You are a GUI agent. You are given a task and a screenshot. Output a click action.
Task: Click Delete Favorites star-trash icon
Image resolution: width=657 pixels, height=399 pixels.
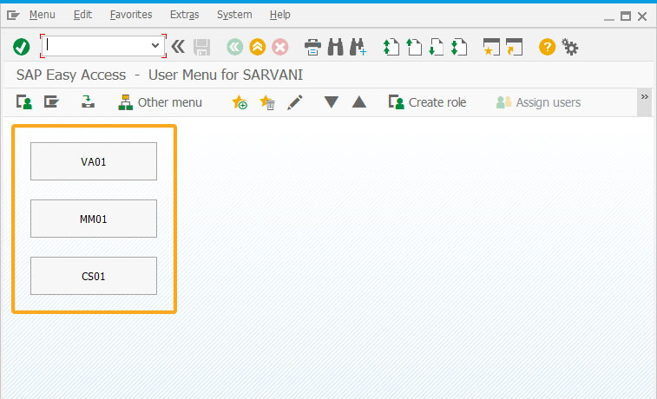tap(267, 102)
